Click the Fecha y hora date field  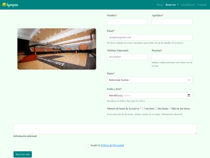(x=150, y=96)
